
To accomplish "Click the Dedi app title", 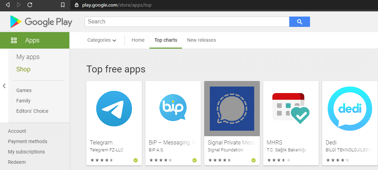I will pos(331,143).
